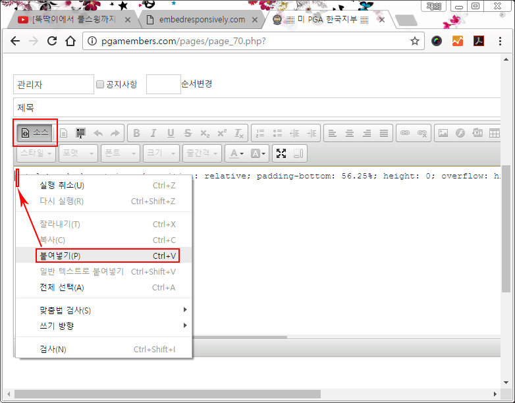Open the 크기 (size) dropdown
Screen dimensions: 515x403
pos(161,153)
